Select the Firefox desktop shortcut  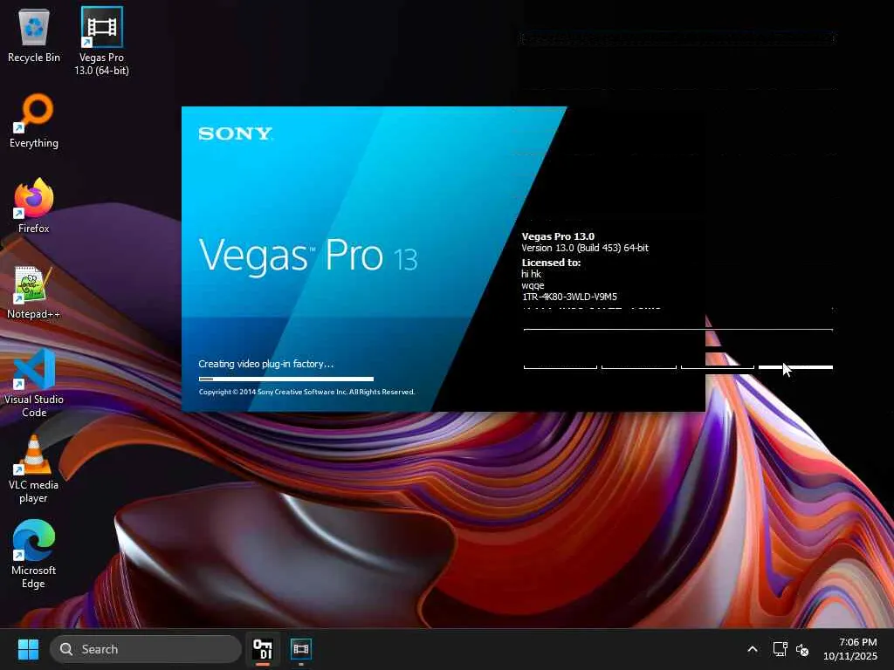coord(34,206)
